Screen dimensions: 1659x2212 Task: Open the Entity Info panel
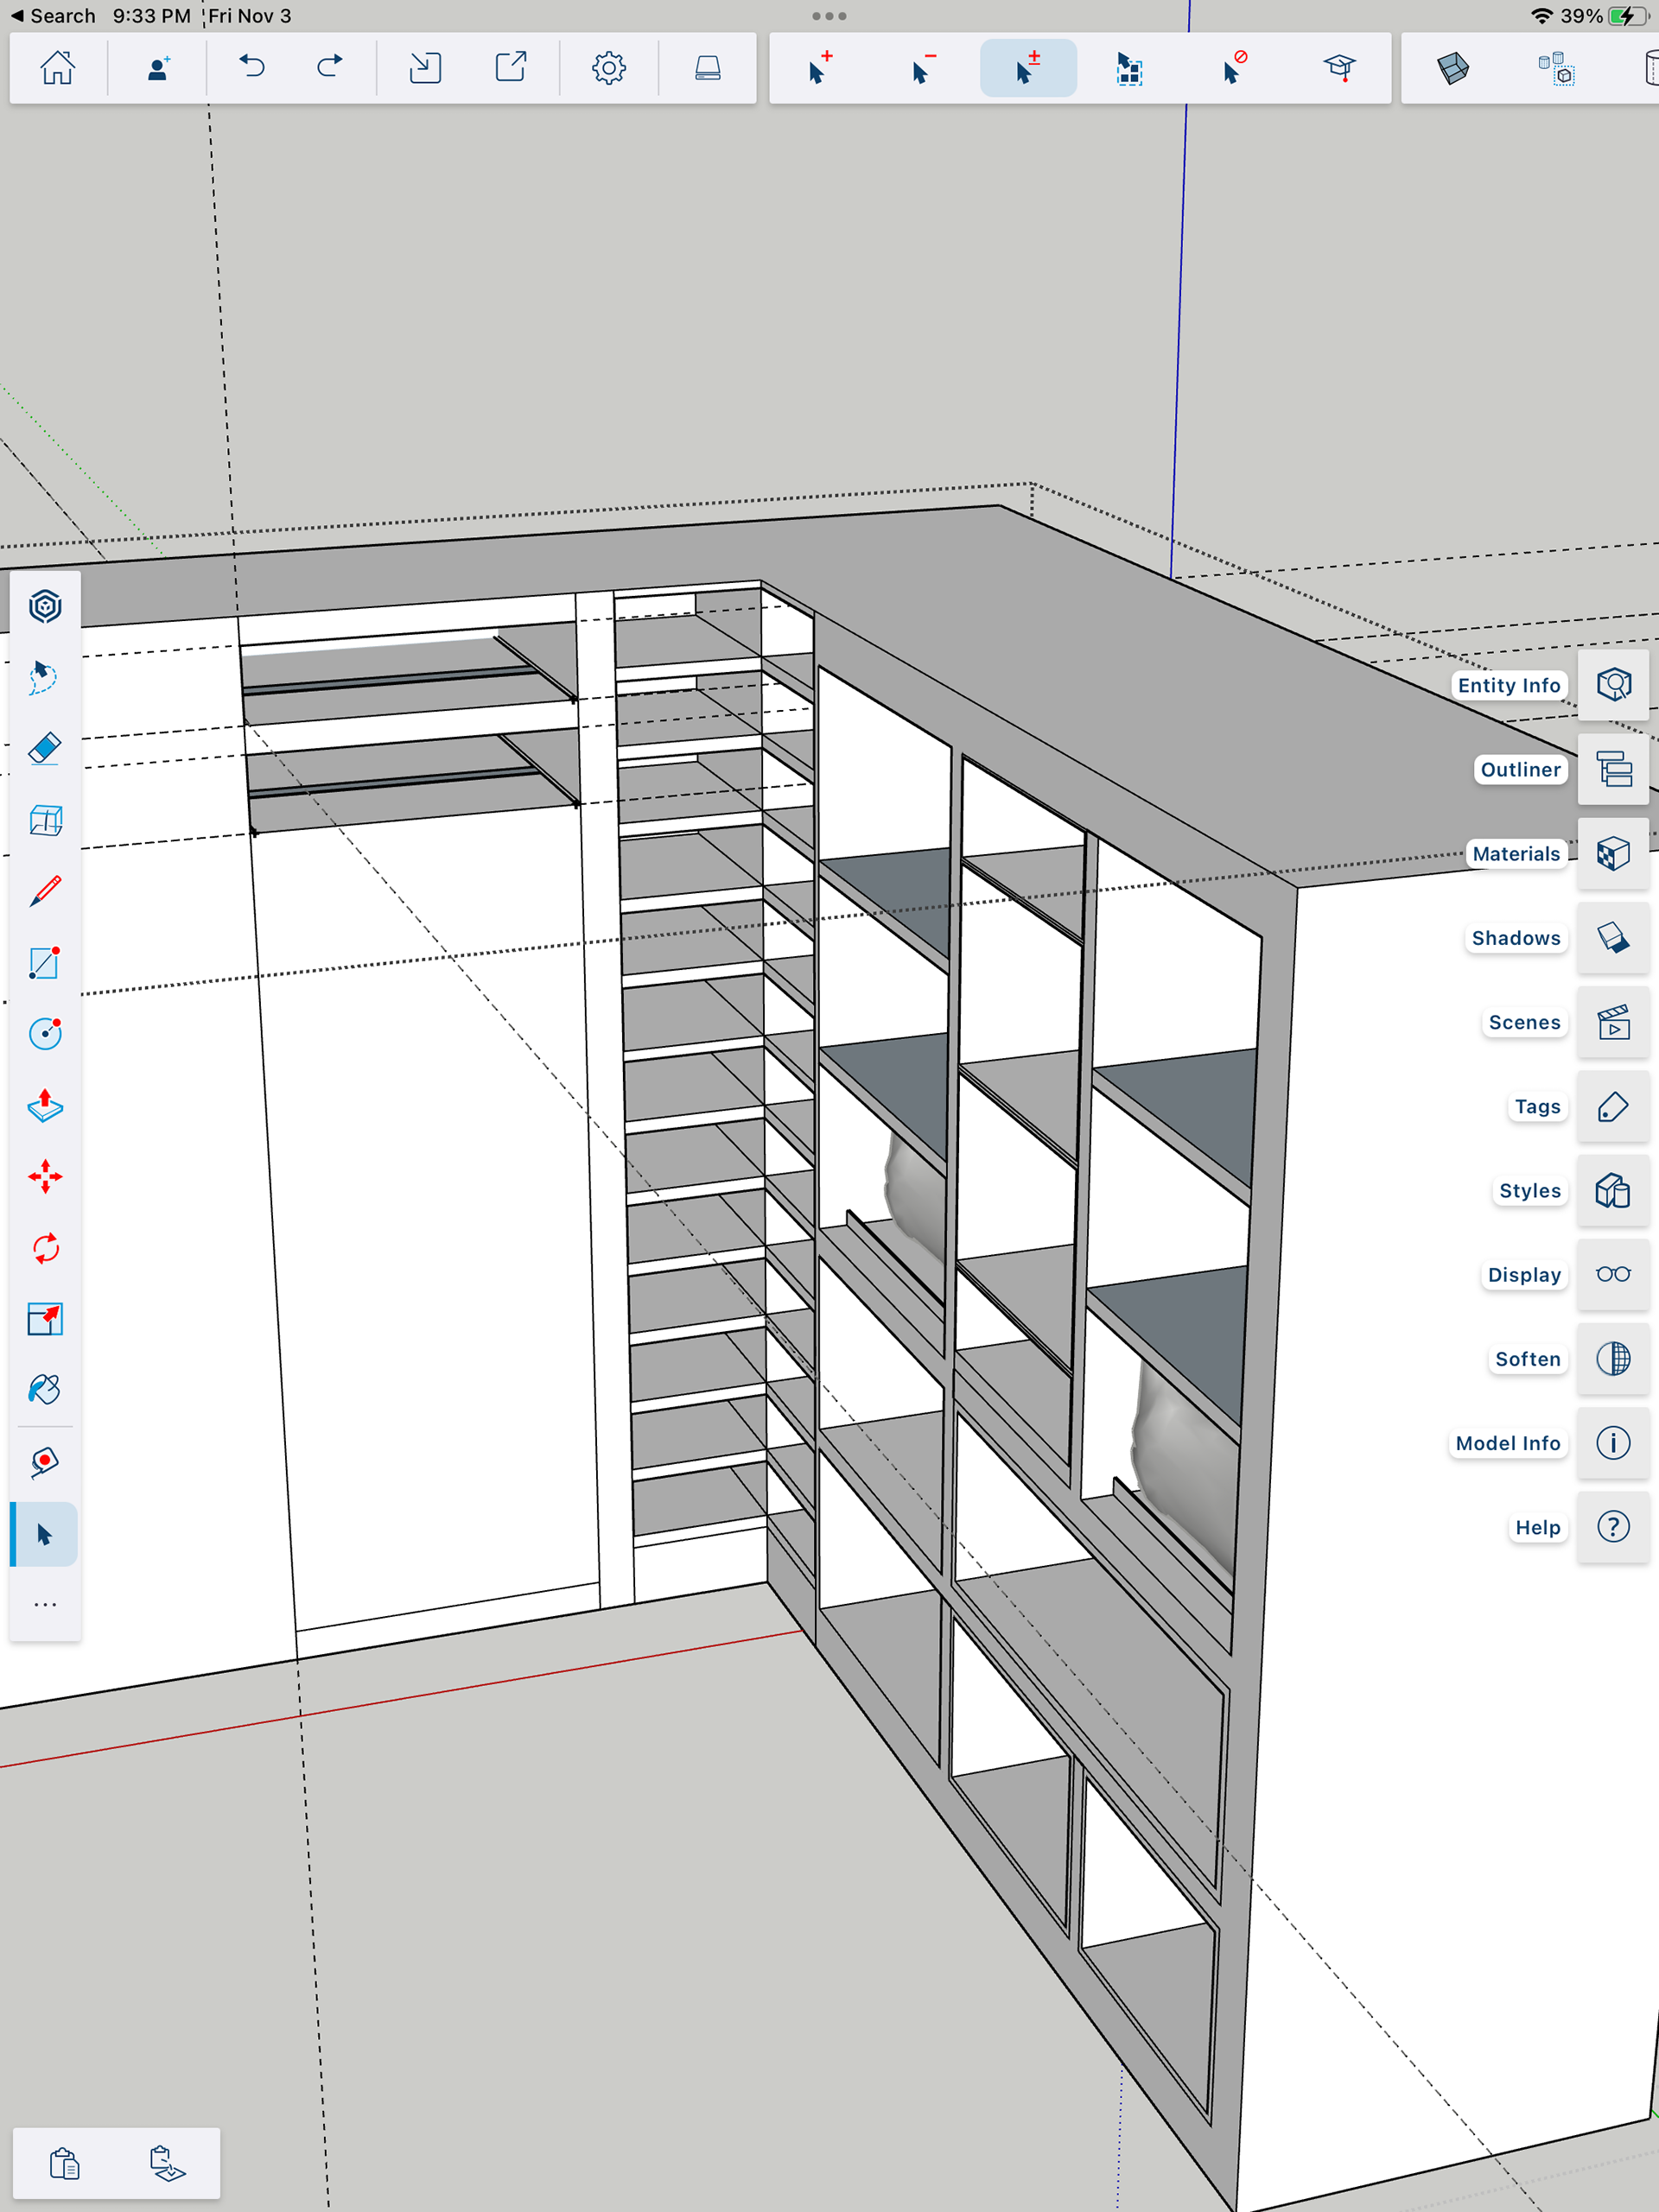click(1612, 685)
